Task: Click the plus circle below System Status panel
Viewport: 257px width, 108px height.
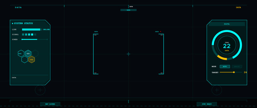Action: click(x=40, y=90)
